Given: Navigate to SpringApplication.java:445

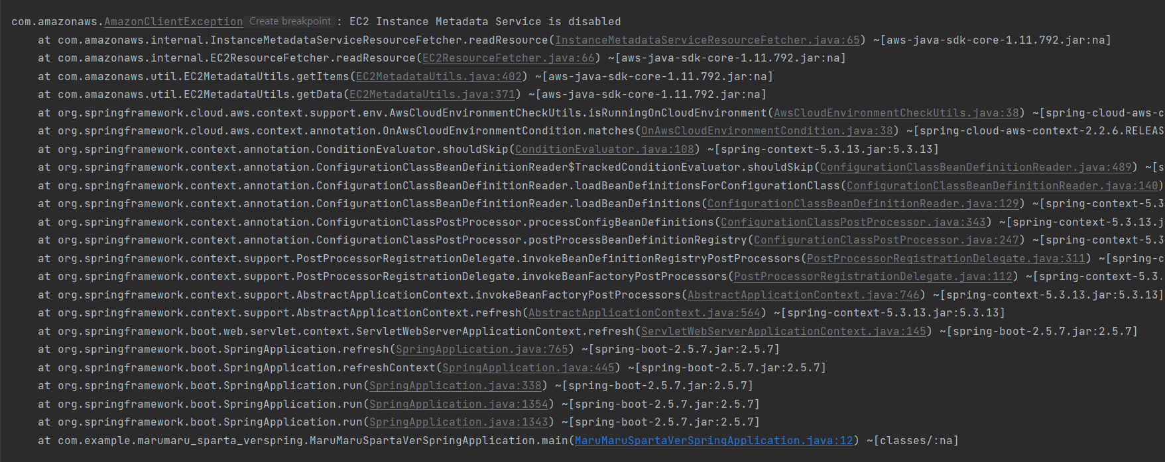Looking at the screenshot, I should 528,368.
